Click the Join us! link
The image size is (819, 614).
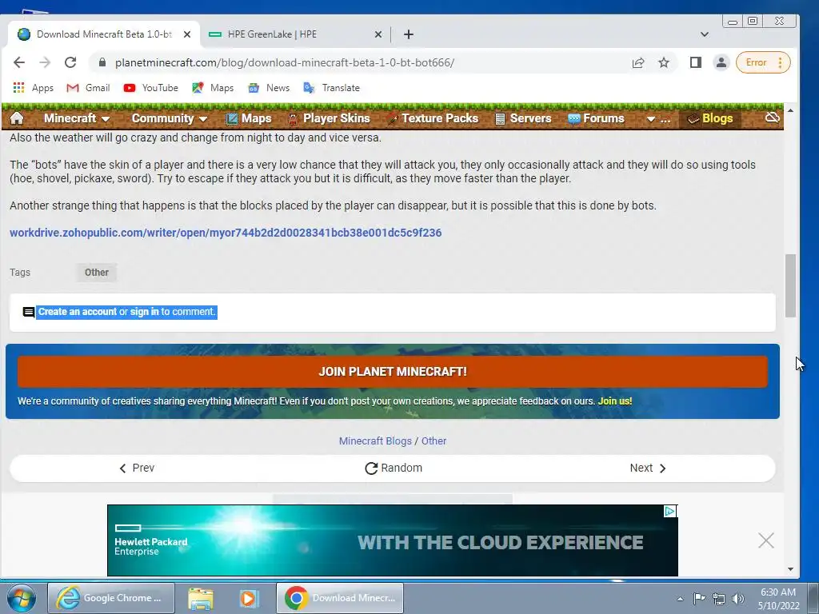(x=615, y=401)
